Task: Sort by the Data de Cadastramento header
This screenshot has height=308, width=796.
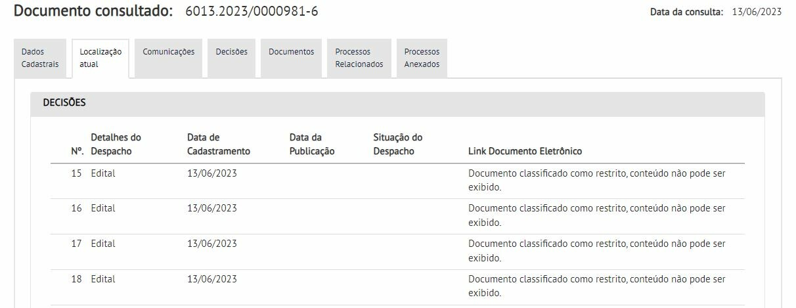Action: click(218, 144)
